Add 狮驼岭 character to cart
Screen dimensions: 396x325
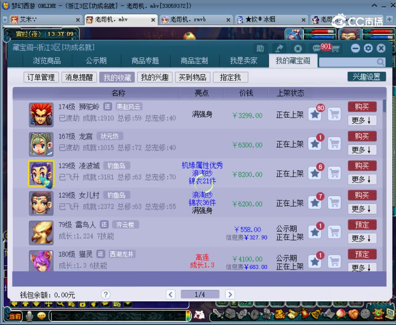click(x=334, y=115)
